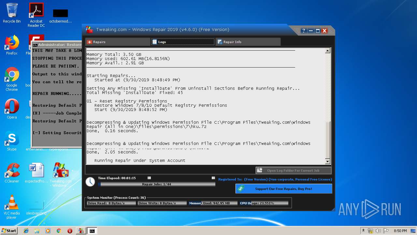Launch Chrome from the taskbar
The height and width of the screenshot is (235, 417).
(59, 231)
